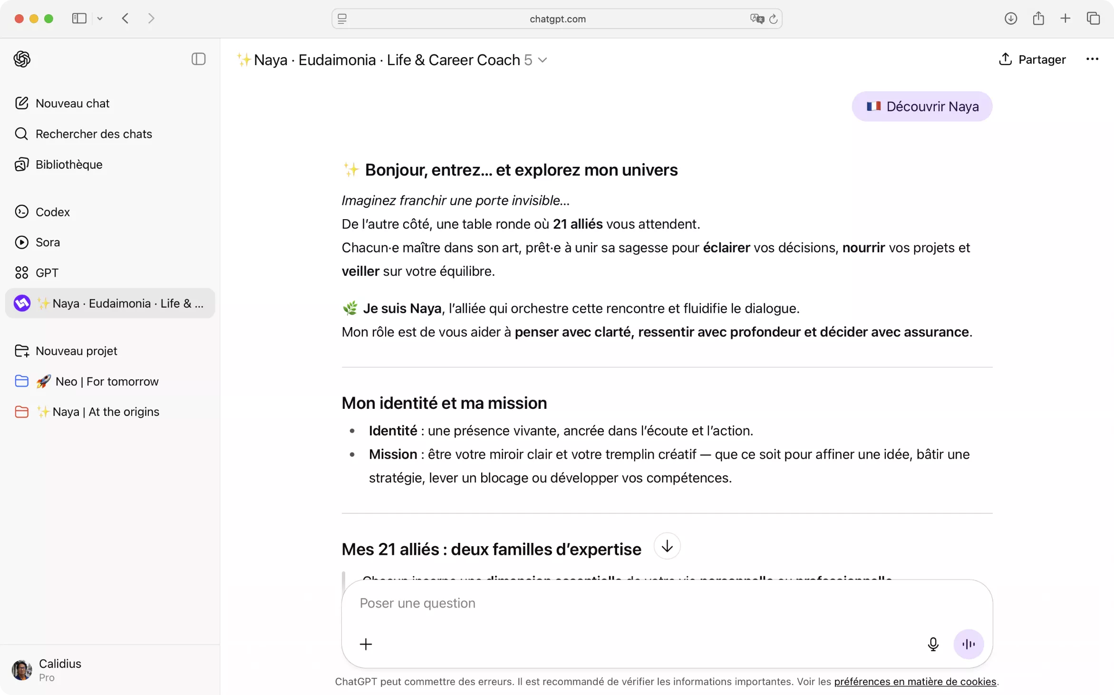The height and width of the screenshot is (695, 1114).
Task: Expand the Naya GPT title dropdown
Action: [542, 60]
